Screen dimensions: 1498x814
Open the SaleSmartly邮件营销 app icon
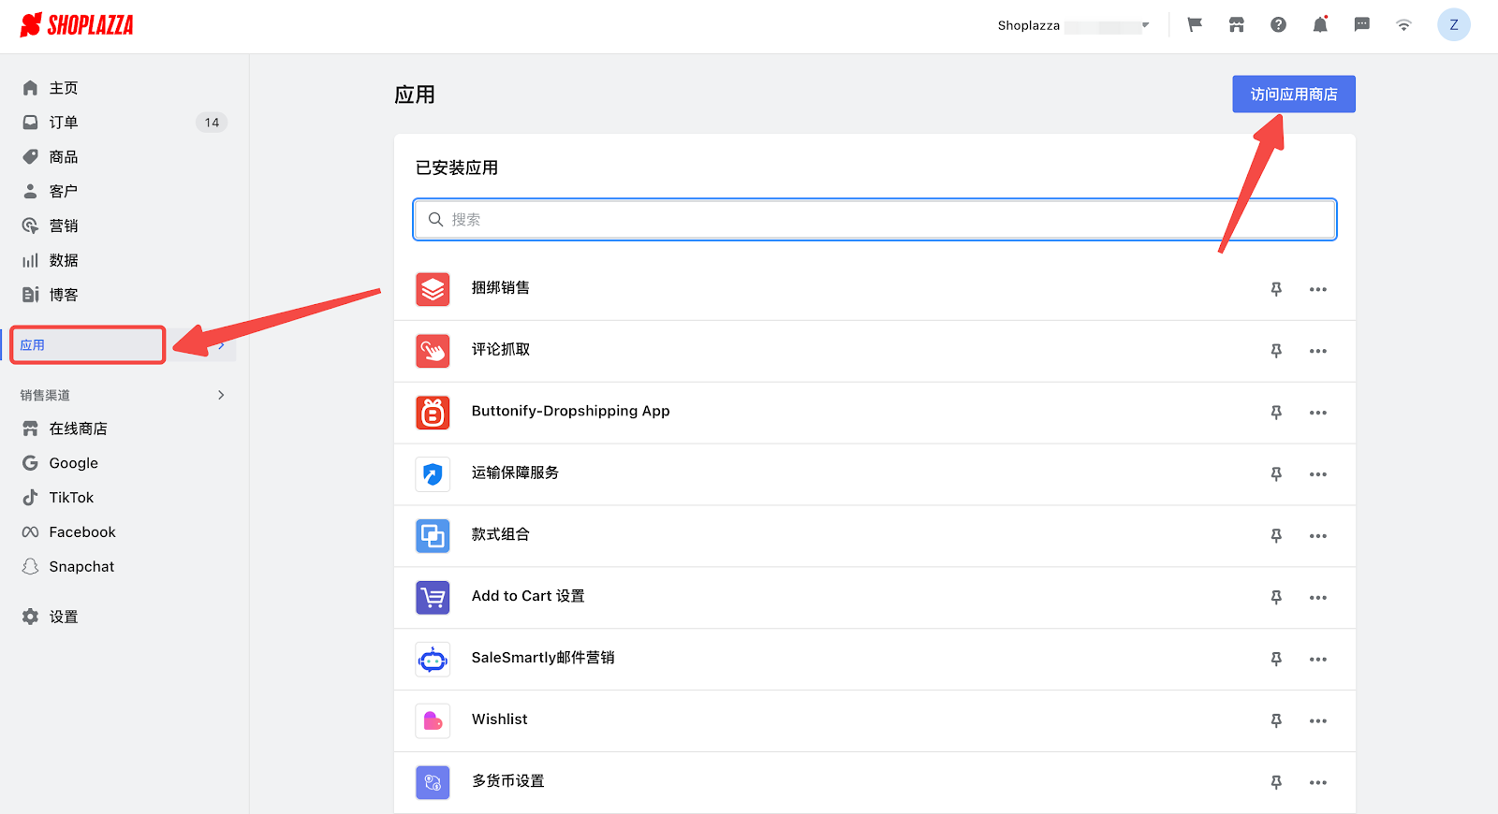(x=433, y=660)
